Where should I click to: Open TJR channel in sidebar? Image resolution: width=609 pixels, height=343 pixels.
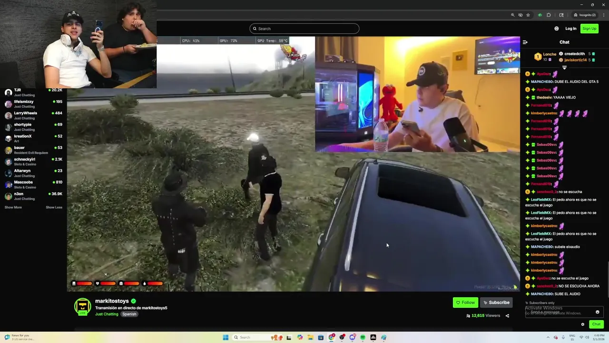(33, 92)
